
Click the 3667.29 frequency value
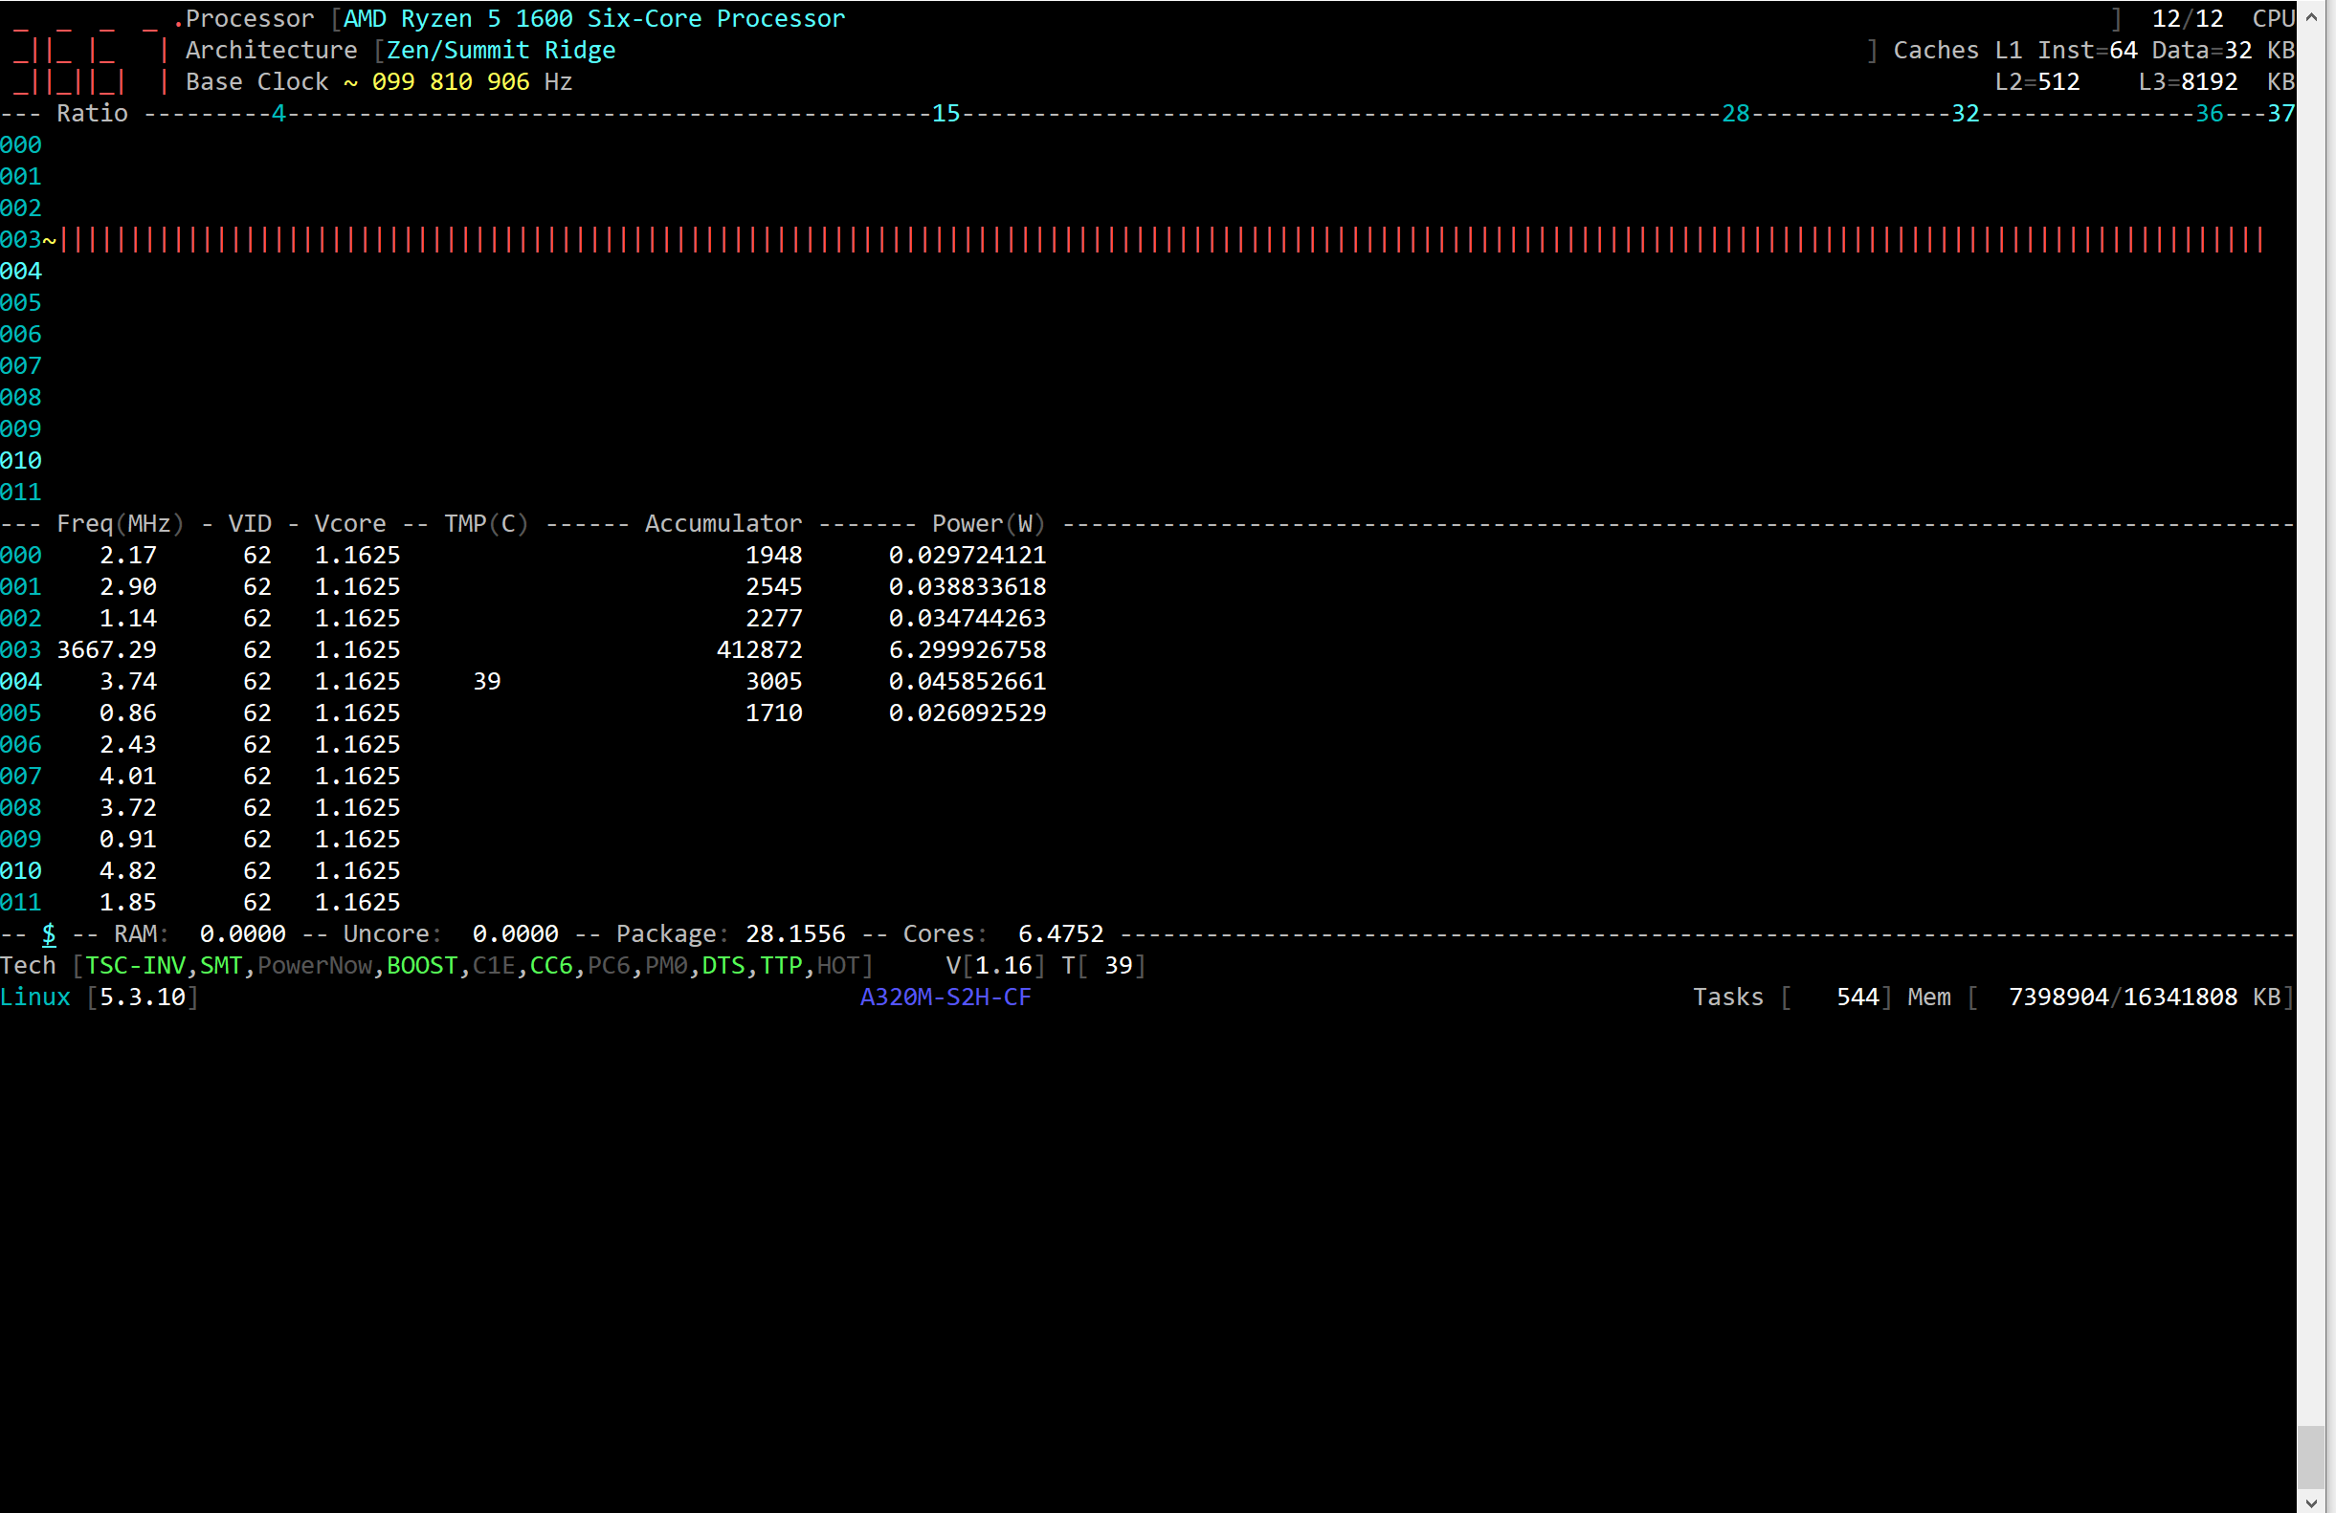pyautogui.click(x=106, y=649)
